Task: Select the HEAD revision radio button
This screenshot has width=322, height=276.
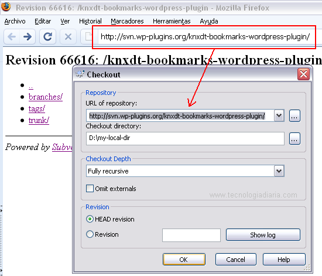Action: [90, 219]
